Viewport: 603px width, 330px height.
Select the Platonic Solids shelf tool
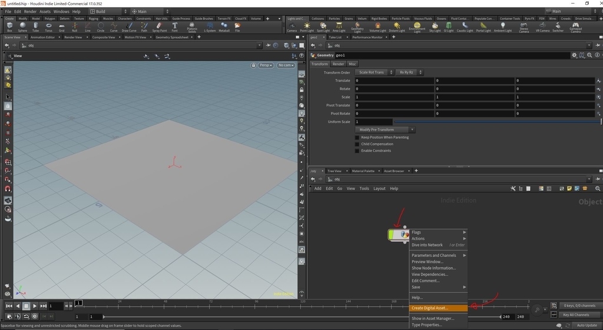(x=192, y=27)
